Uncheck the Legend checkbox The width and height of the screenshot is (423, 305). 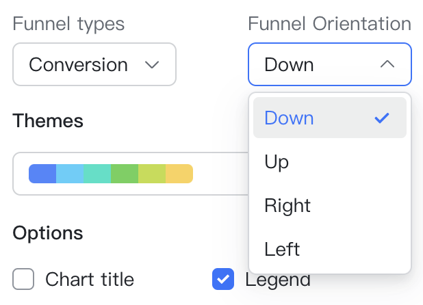[223, 279]
